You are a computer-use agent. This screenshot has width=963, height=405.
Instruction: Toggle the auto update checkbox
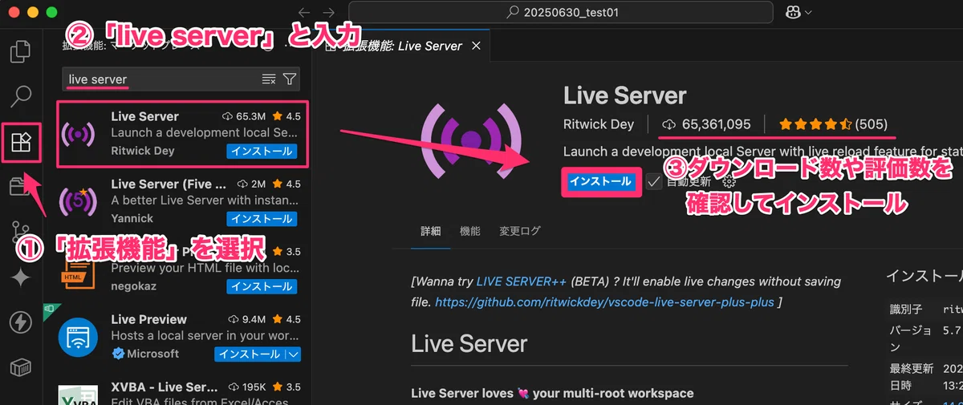point(654,182)
